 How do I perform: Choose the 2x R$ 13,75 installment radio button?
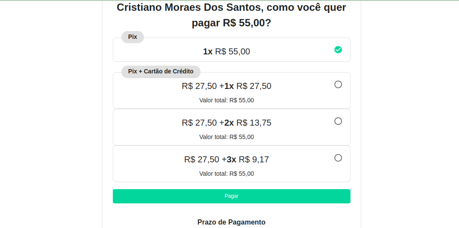pyautogui.click(x=338, y=121)
